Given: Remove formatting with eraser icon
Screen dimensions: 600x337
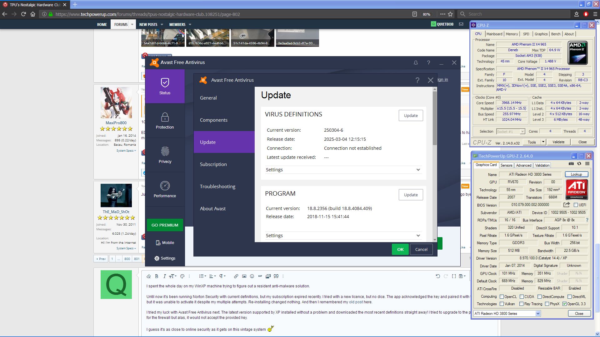Looking at the screenshot, I should click(149, 276).
